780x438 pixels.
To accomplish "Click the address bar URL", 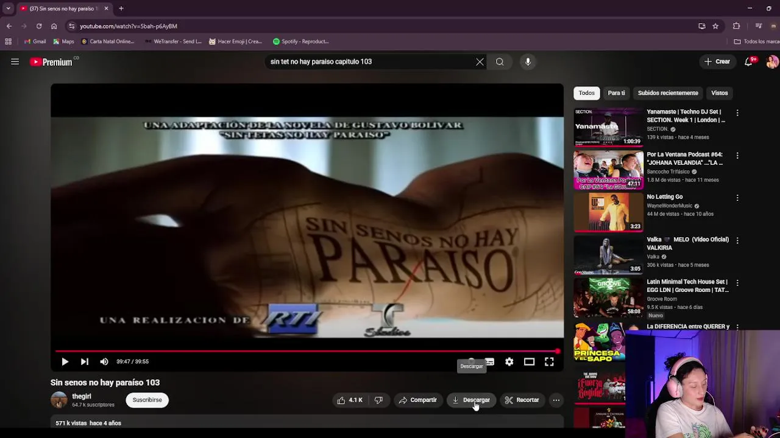I will 129,26.
